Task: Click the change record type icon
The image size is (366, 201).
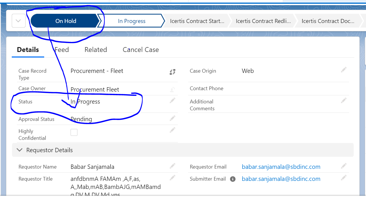Action: pyautogui.click(x=172, y=72)
